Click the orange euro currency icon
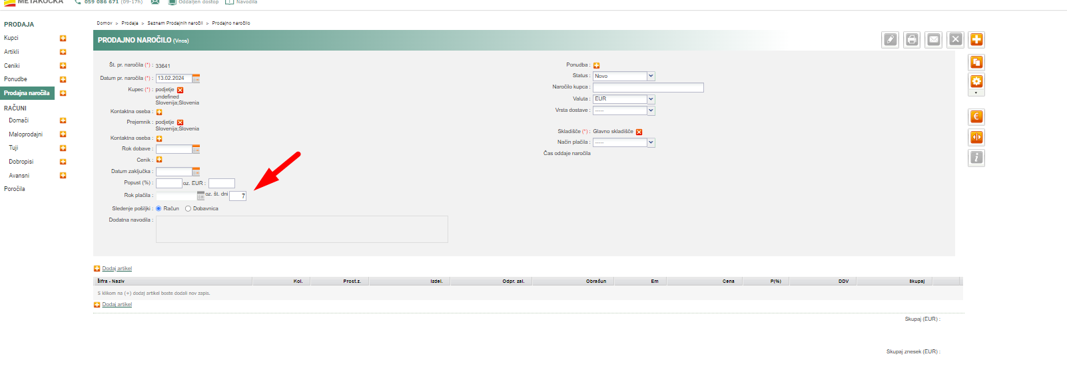The image size is (1067, 378). pos(976,116)
